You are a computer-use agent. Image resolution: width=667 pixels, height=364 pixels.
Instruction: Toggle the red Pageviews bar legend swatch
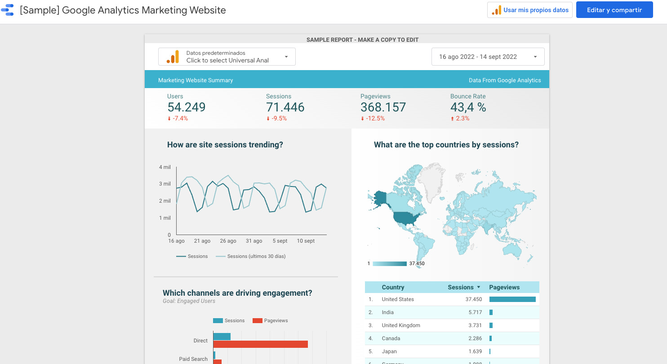257,321
